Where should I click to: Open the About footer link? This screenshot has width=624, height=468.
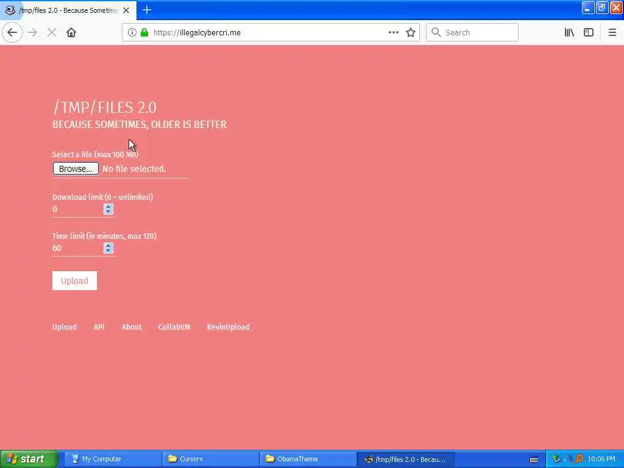point(132,327)
